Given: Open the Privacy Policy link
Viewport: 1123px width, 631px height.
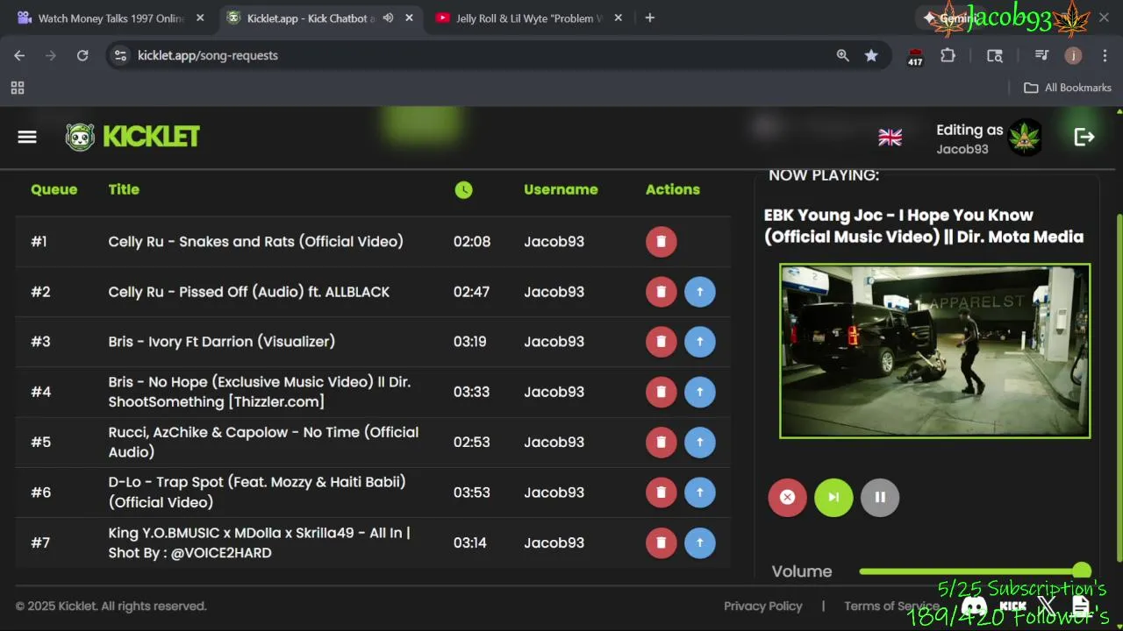Looking at the screenshot, I should tap(762, 606).
